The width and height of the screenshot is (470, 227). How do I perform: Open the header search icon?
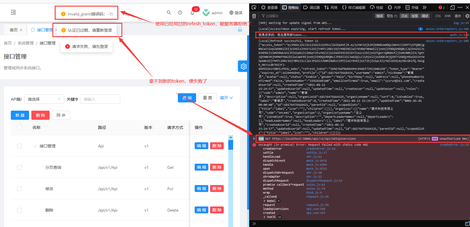pyautogui.click(x=169, y=13)
